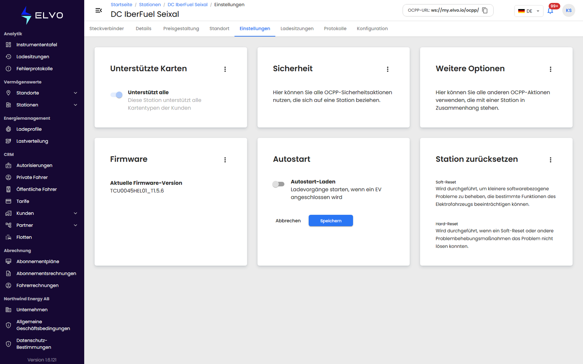
Task: Click the Fahrerrechnungen icon
Action: (x=8, y=285)
